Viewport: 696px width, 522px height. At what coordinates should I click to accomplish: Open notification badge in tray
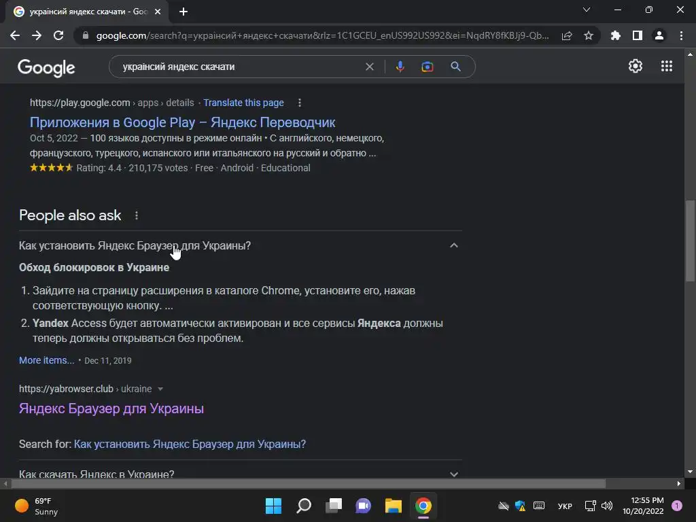point(677,506)
